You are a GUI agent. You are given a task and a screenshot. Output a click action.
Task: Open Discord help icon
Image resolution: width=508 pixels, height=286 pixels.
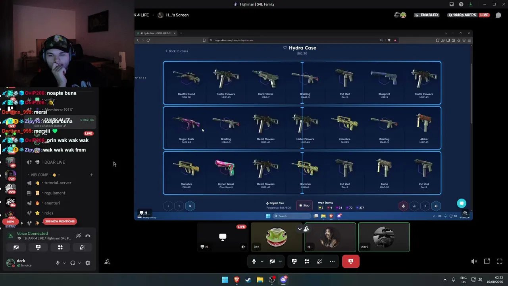[461, 4]
